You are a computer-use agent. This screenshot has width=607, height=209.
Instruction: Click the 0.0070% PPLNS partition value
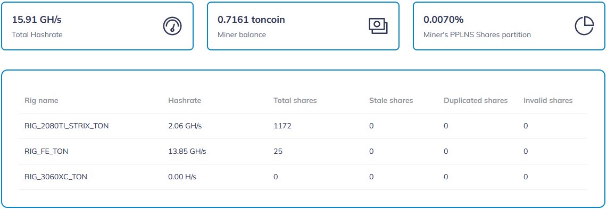pos(444,19)
